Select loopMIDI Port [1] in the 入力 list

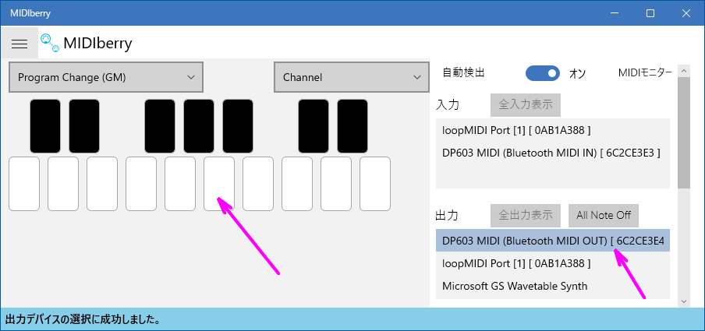(x=553, y=130)
